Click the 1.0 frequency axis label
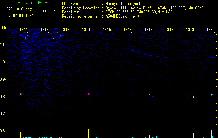This screenshot has width=218, height=138. coord(3,62)
